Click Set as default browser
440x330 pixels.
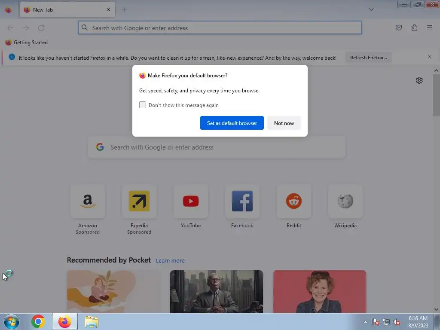point(232,123)
